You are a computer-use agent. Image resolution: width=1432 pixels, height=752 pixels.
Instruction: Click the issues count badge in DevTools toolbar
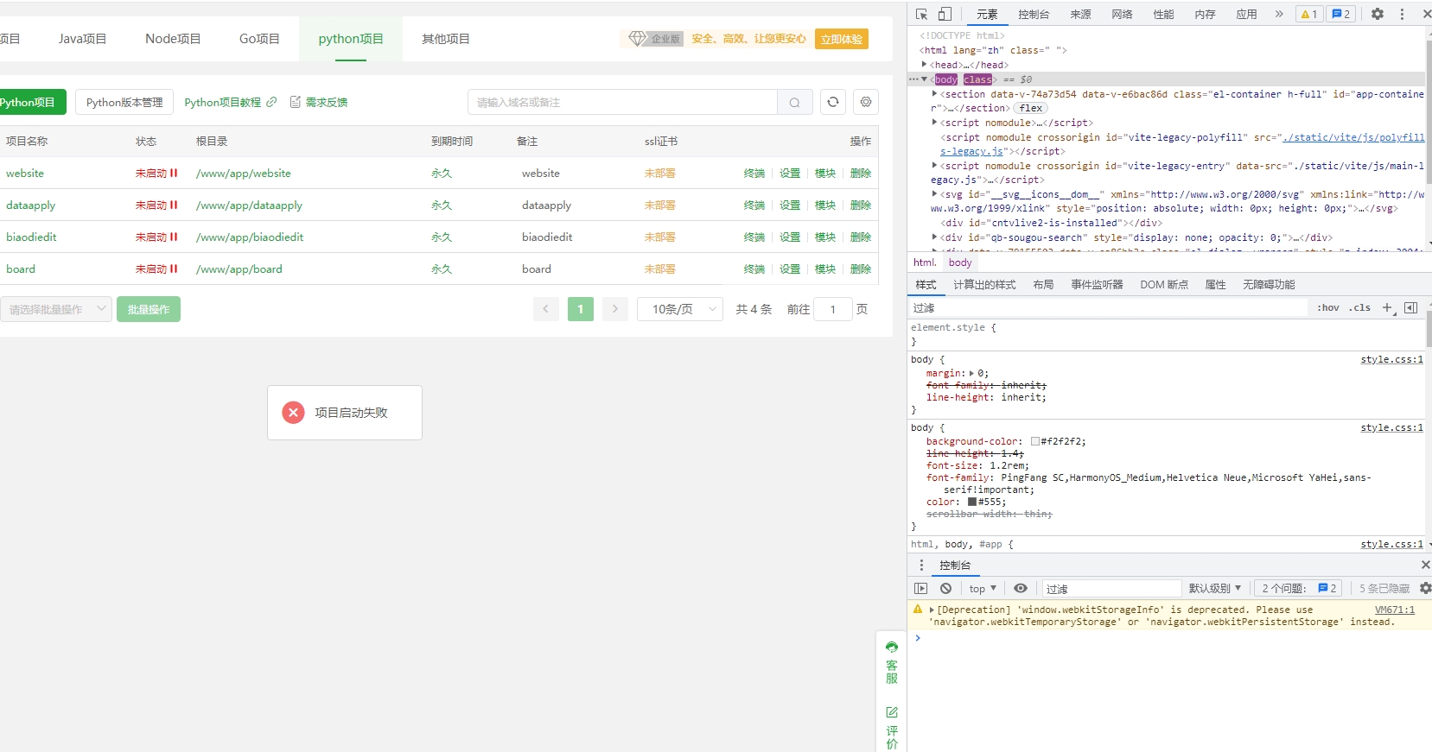click(x=1341, y=14)
